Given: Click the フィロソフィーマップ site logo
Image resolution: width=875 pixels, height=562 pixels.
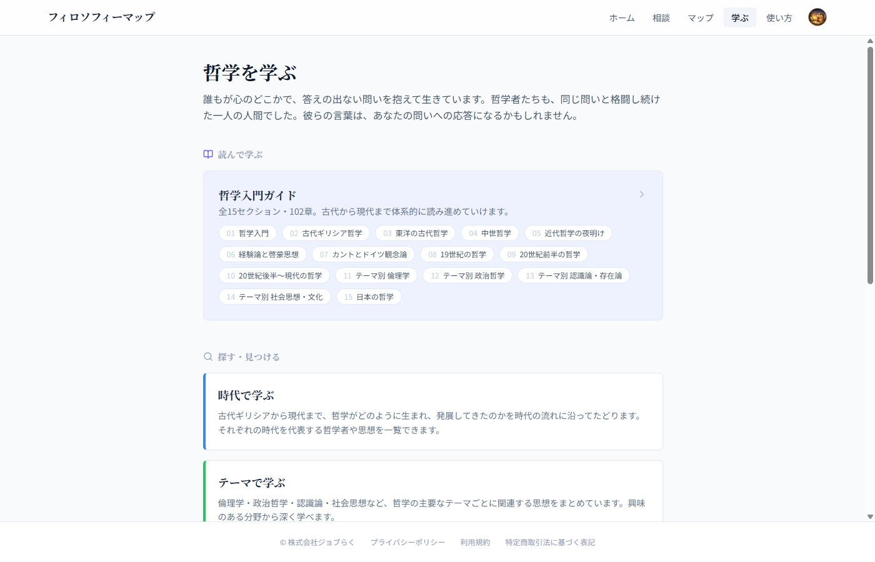Looking at the screenshot, I should point(101,17).
